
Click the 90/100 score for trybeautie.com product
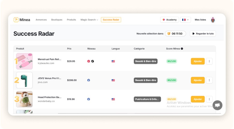172,61
